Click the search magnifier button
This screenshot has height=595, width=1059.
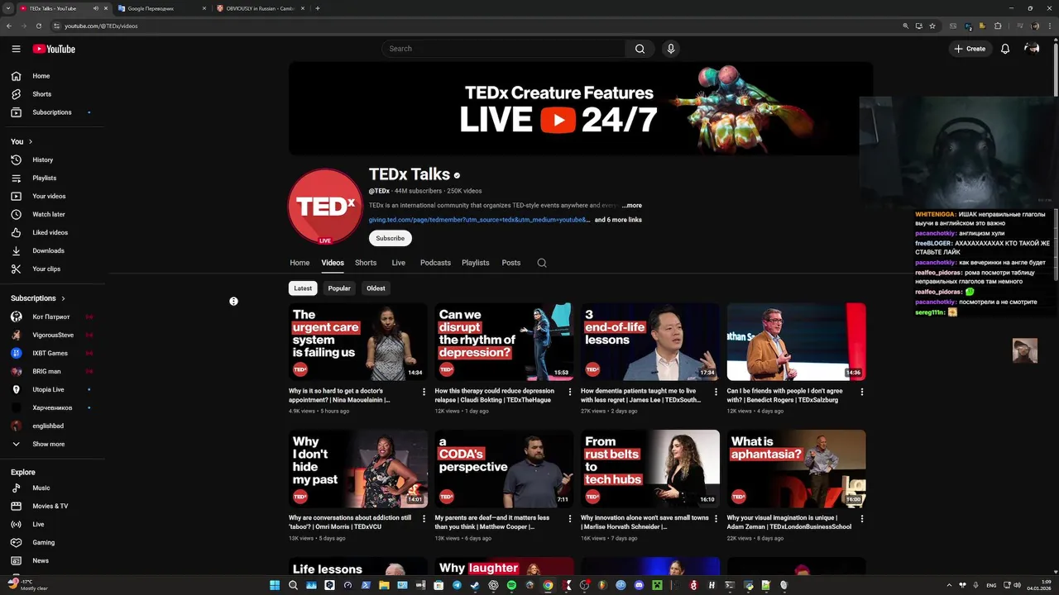(640, 49)
